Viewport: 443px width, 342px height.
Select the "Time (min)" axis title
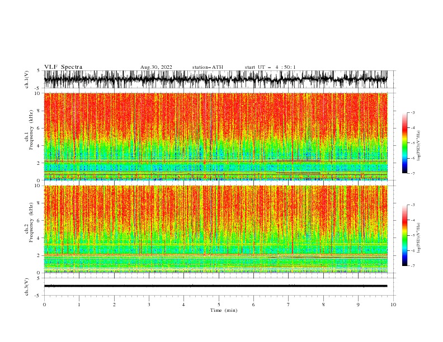pos(224,310)
